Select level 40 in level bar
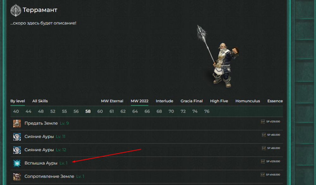 coord(16,111)
